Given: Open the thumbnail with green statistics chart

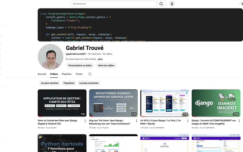Looking at the screenshot, I should tap(113, 143).
